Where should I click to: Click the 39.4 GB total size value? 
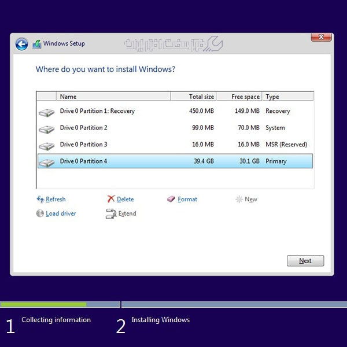[204, 161]
